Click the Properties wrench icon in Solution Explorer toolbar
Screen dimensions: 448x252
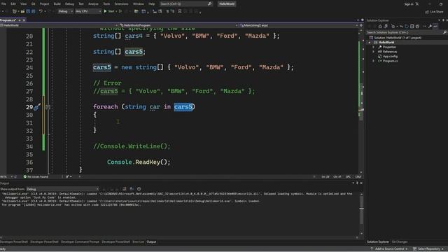[x=430, y=27]
